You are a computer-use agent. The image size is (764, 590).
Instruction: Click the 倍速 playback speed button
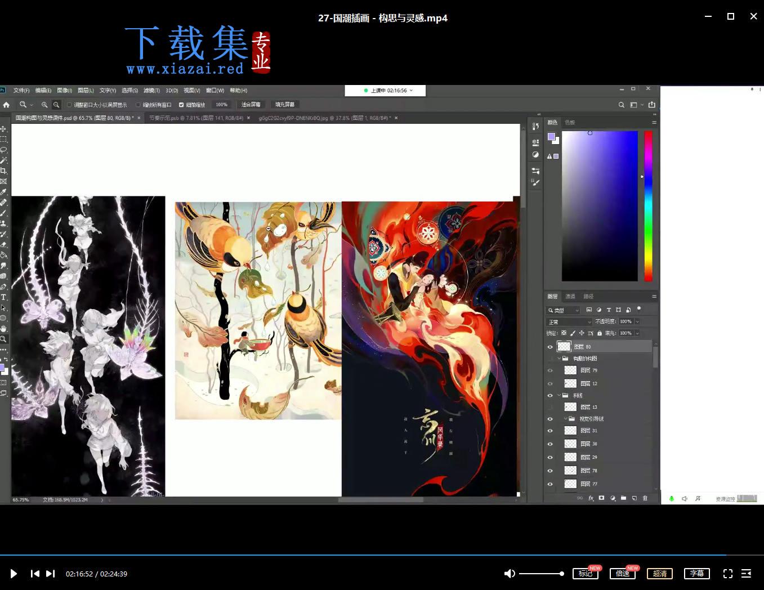coord(623,573)
